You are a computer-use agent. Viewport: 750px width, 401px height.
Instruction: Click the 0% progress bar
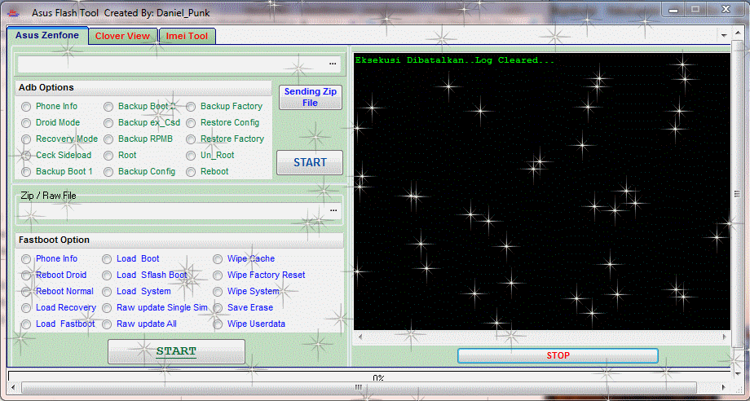[369, 377]
